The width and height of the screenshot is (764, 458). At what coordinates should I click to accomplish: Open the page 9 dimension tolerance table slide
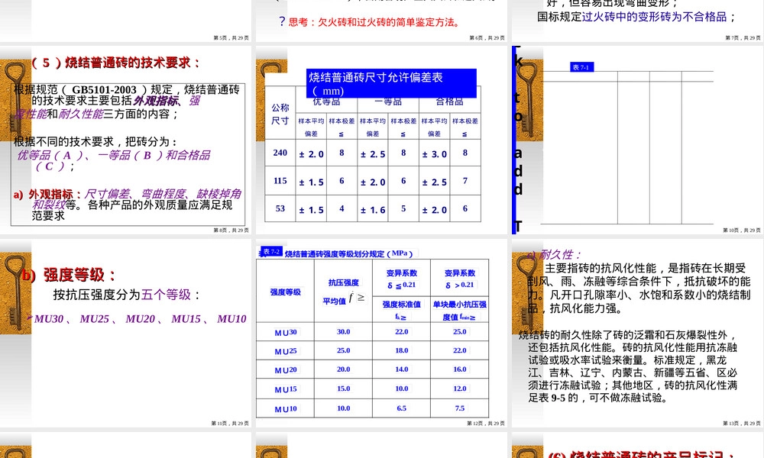(x=381, y=140)
